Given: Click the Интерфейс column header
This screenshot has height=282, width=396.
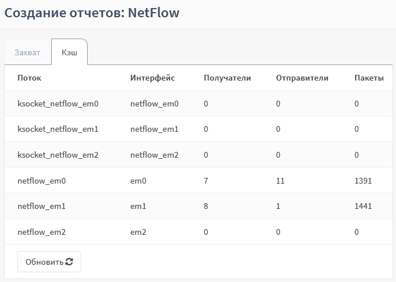Looking at the screenshot, I should (x=152, y=78).
